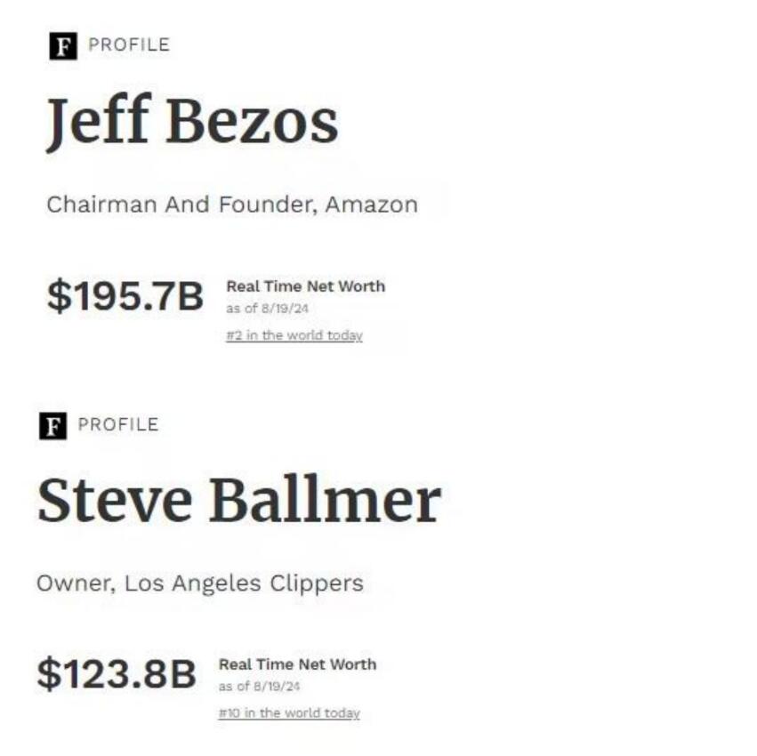Click Real Time Net Worth beside $123.8B
This screenshot has height=756, width=757.
click(297, 664)
